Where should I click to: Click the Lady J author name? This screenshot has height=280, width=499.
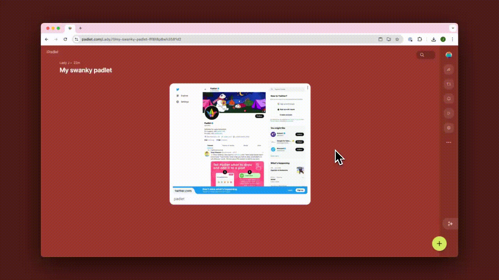tap(64, 63)
